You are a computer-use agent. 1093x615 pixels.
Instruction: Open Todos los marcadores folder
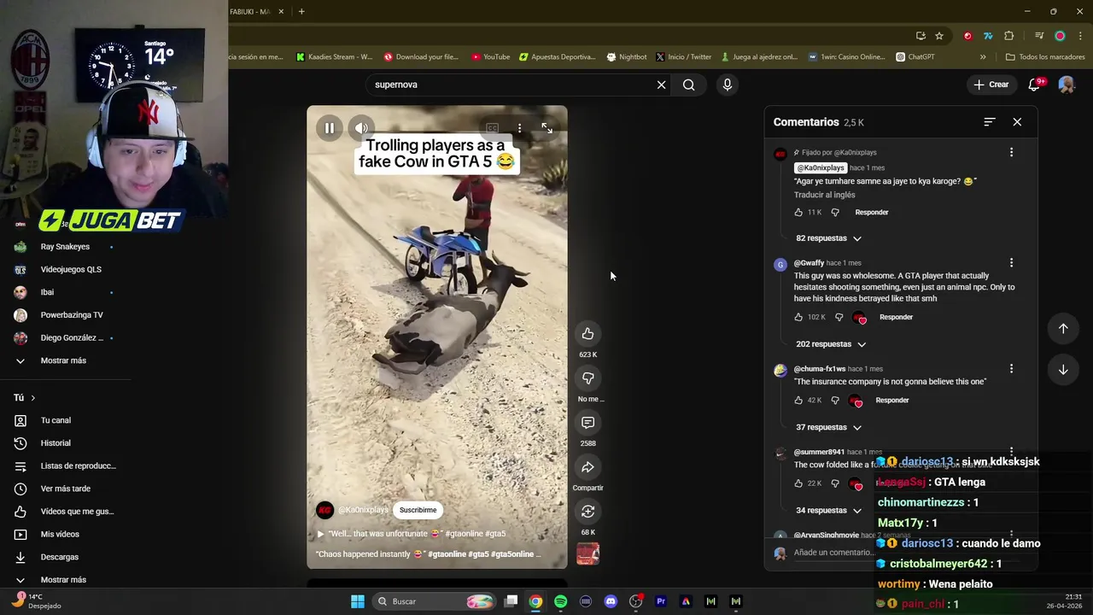pos(1045,57)
